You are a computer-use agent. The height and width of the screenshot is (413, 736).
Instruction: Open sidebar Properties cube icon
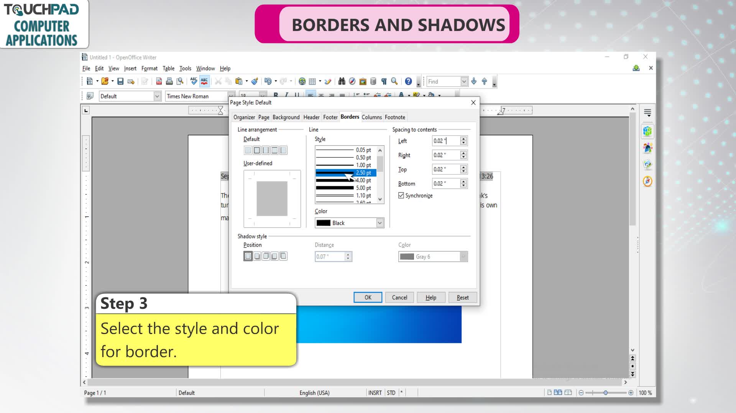coord(647,131)
